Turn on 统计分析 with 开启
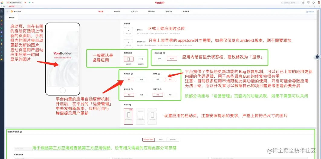Image resolution: width=321 pixels, height=159 pixels. click(129, 95)
